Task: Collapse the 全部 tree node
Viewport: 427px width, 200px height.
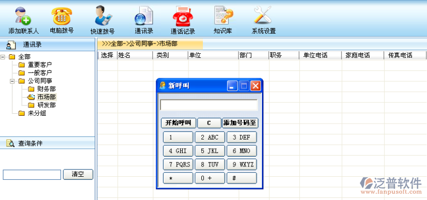Action: pos(3,57)
